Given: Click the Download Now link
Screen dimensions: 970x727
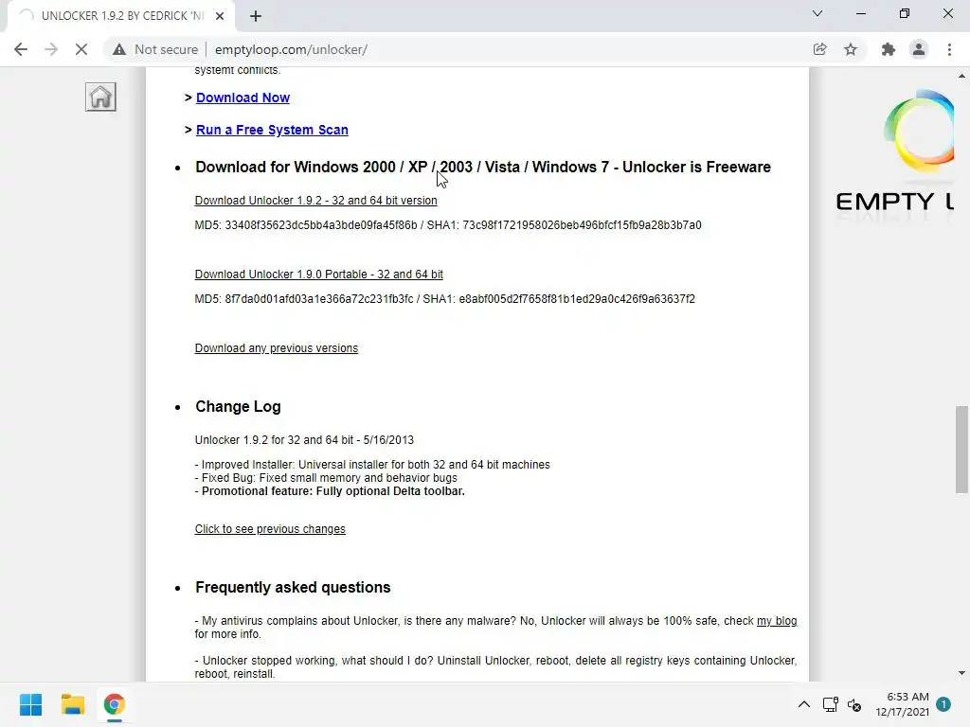Looking at the screenshot, I should 242,98.
